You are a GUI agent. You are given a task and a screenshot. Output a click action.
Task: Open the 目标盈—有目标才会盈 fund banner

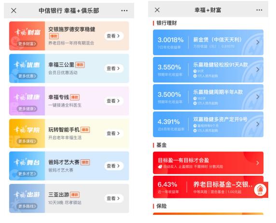(x=208, y=163)
